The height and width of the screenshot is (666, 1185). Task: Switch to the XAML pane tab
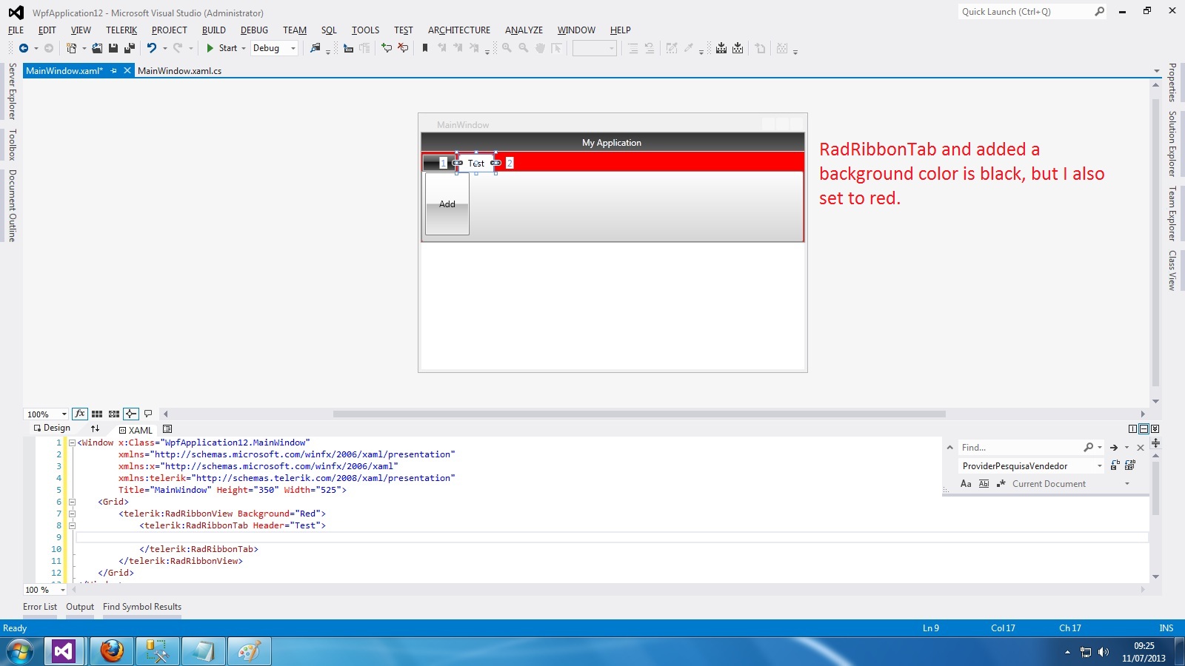pos(136,430)
